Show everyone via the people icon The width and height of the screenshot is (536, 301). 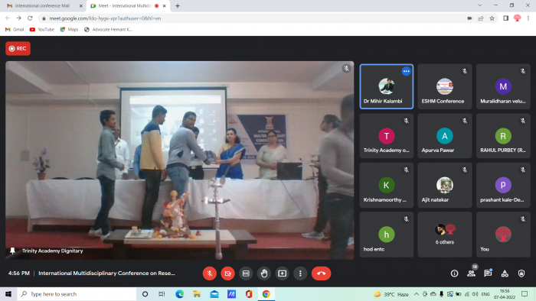click(471, 273)
